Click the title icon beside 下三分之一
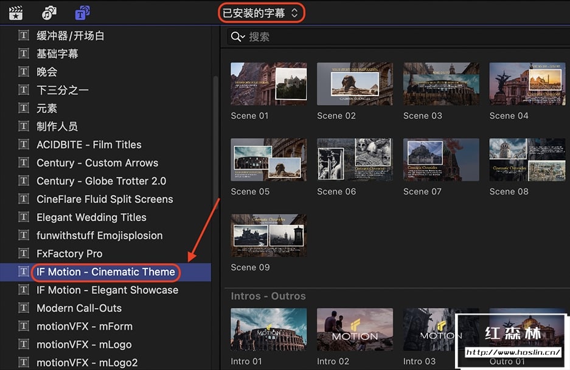Screen dimensions: 570x370 coord(24,90)
